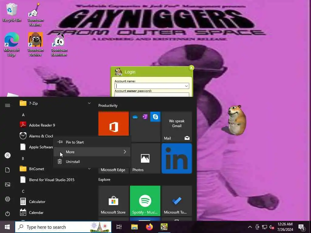The height and width of the screenshot is (233, 311).
Task: Click the taskbar search box
Action: click(63, 227)
